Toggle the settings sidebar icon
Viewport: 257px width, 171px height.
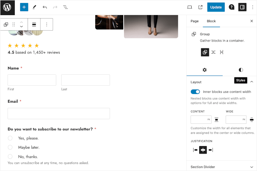(x=242, y=7)
